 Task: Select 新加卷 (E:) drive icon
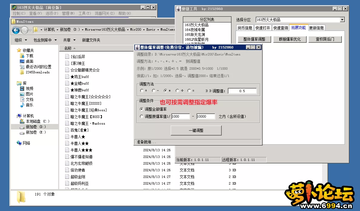point(22,132)
